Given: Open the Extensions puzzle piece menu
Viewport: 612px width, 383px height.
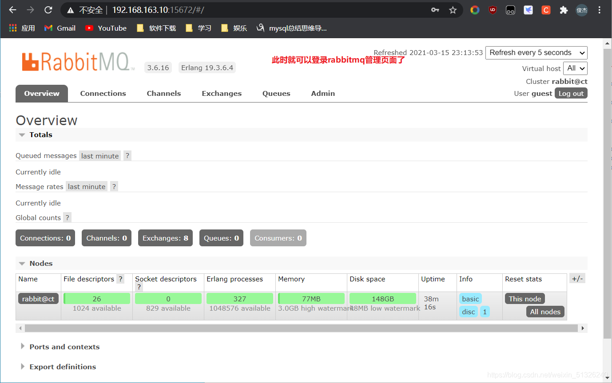Looking at the screenshot, I should 564,10.
